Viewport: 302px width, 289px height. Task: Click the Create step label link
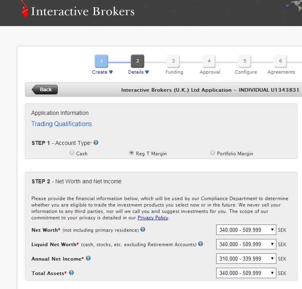99,72
